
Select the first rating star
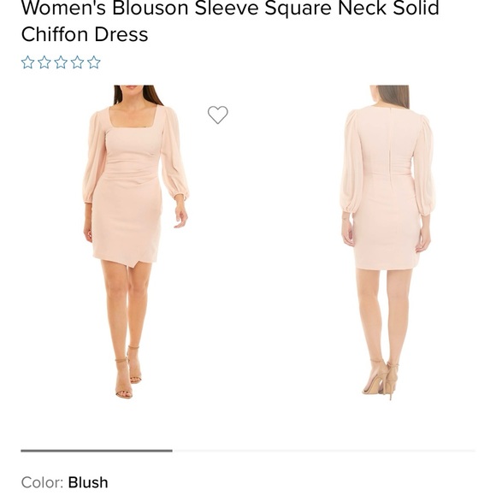[28, 62]
